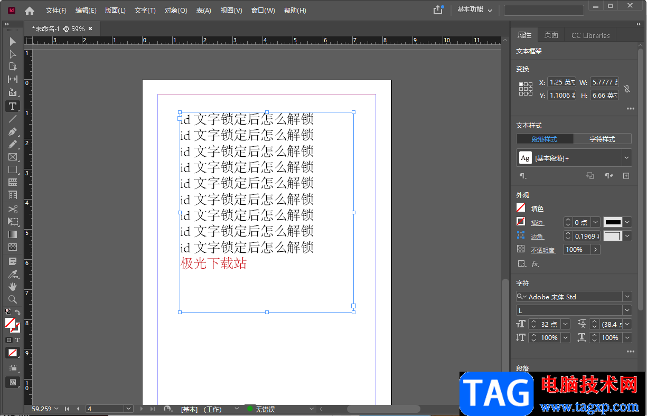Select the Zoom magnifier tool
This screenshot has height=416, width=647.
[13, 299]
